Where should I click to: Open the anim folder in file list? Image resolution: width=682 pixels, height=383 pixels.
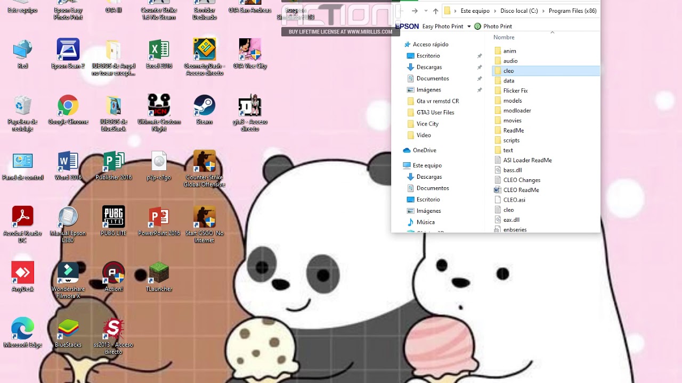click(x=509, y=51)
